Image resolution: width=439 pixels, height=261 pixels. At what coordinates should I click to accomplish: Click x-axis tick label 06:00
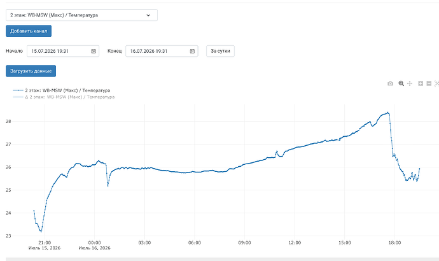[x=195, y=243]
